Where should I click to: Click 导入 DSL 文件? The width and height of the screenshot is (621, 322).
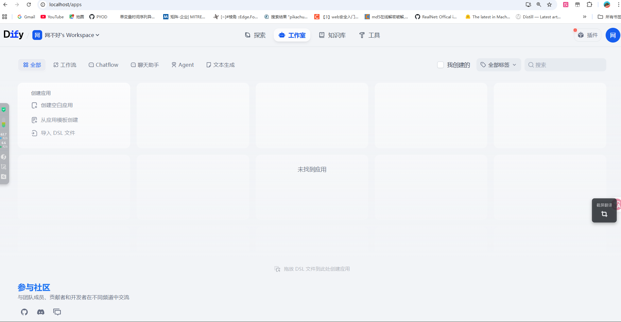53,133
